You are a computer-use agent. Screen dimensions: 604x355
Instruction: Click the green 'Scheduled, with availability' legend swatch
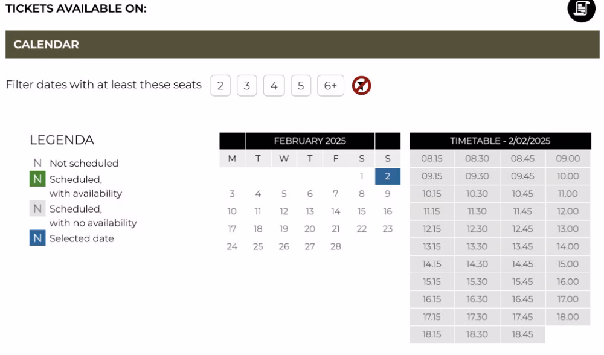pos(37,179)
